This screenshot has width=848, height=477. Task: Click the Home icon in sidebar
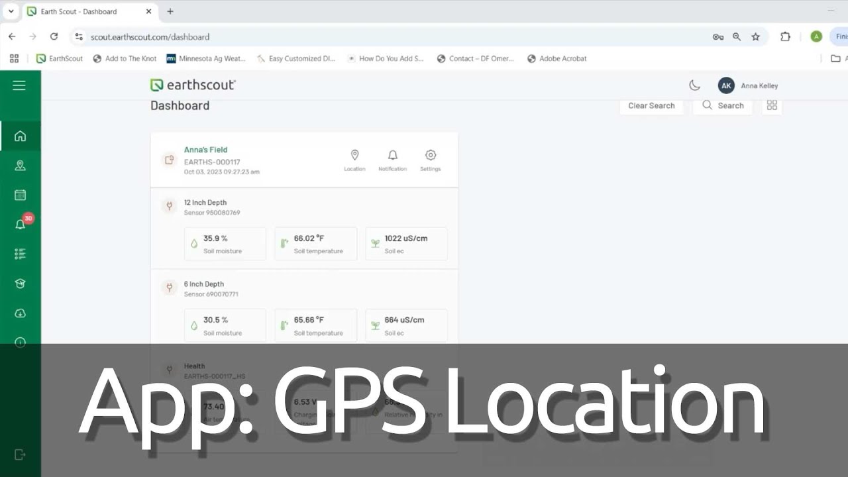tap(20, 136)
